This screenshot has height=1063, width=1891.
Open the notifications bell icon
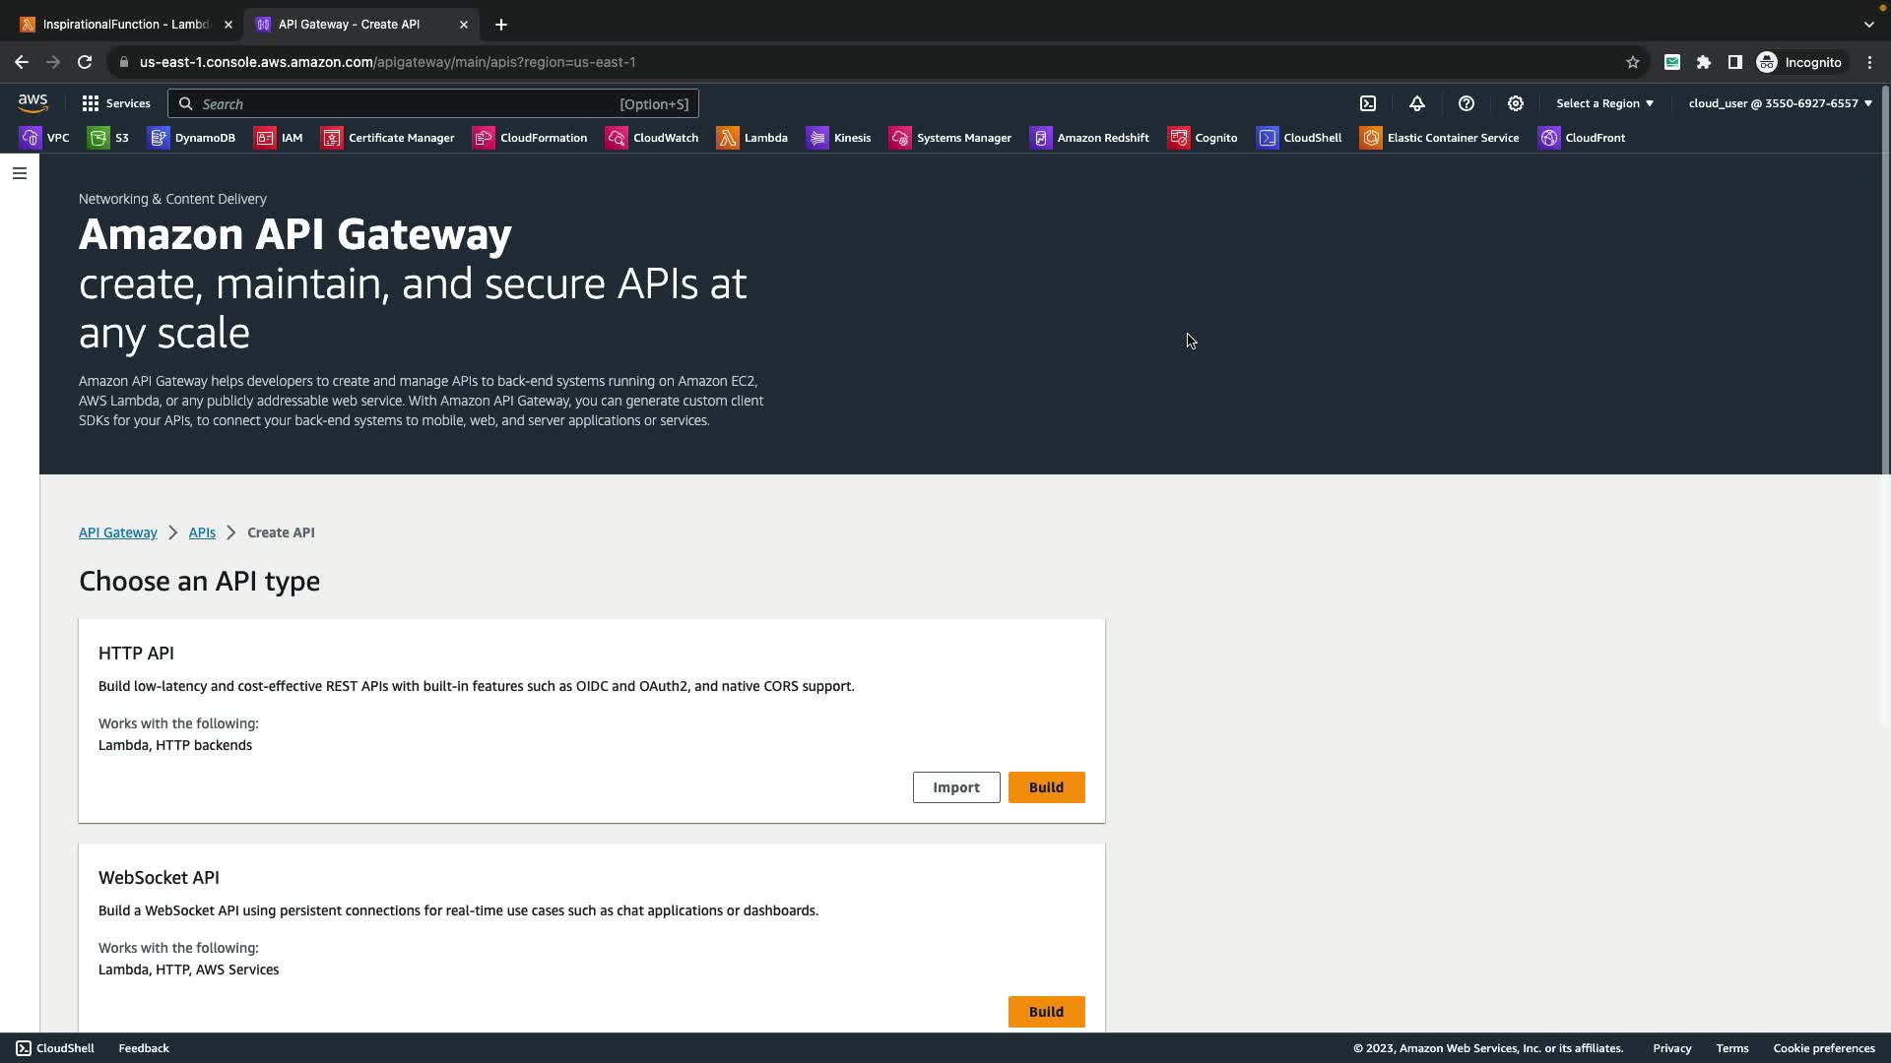[x=1416, y=103]
